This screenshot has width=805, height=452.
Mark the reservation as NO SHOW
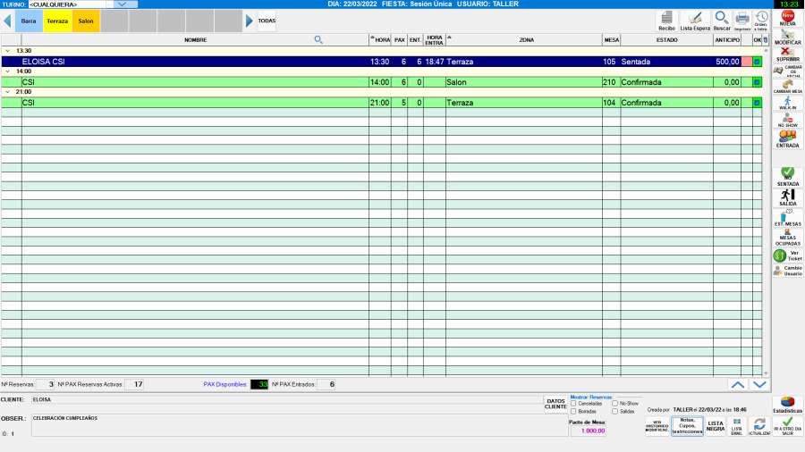(x=787, y=121)
